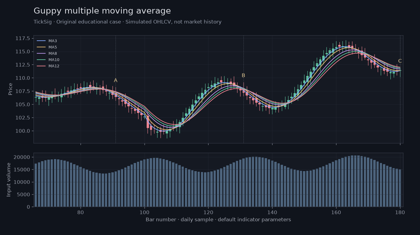Click the Input volume axis label
The image size is (420, 235).
[x=9, y=180]
